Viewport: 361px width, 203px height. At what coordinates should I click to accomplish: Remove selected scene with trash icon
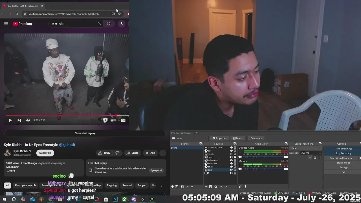177,187
